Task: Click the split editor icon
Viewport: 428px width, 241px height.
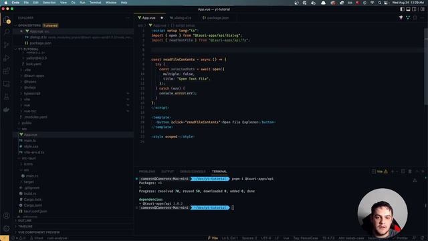Action: [415, 18]
